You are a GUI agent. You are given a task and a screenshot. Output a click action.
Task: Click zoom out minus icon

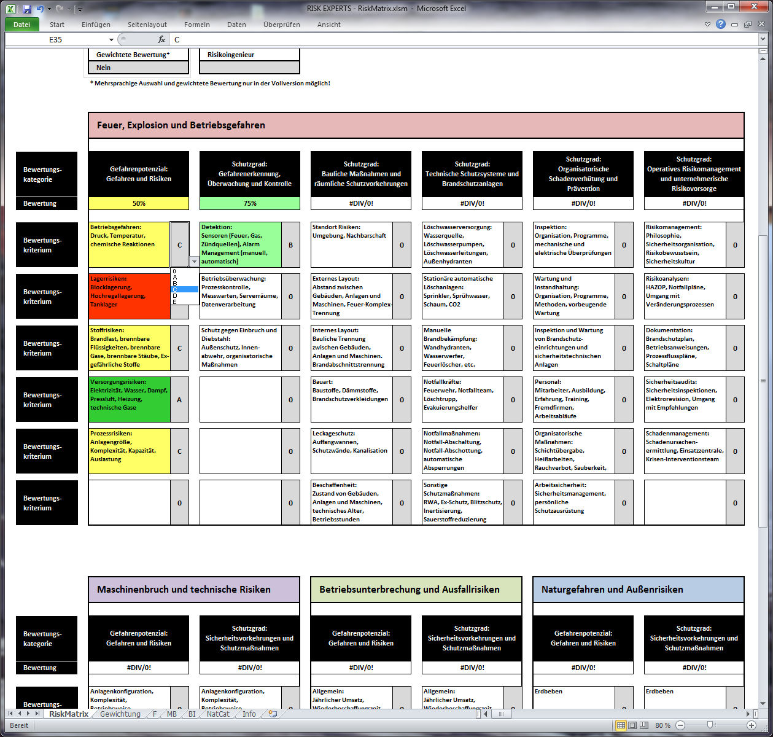tap(680, 725)
